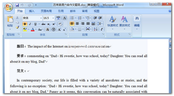Apply yellow text highlight color

coord(25,29)
